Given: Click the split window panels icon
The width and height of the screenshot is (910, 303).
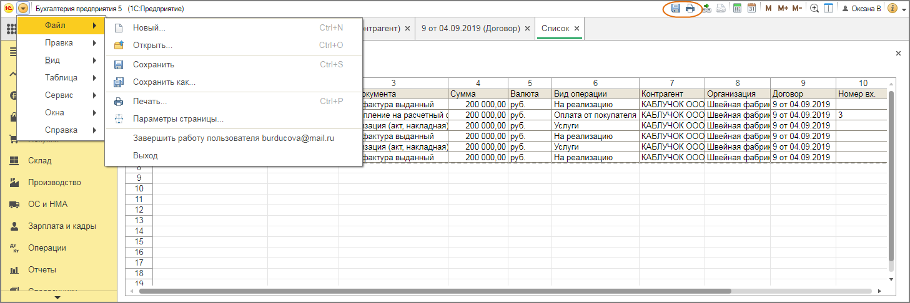Looking at the screenshot, I should [x=828, y=9].
